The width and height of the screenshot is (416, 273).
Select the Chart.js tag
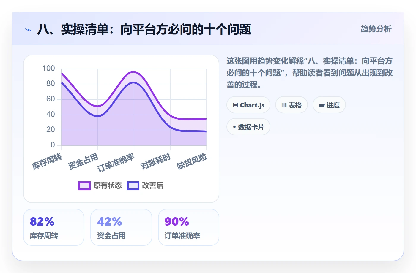[248, 105]
